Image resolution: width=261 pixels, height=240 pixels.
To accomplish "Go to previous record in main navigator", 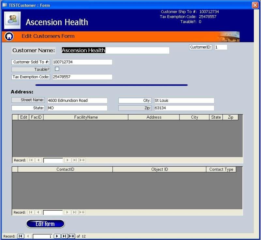I will 28,236.
